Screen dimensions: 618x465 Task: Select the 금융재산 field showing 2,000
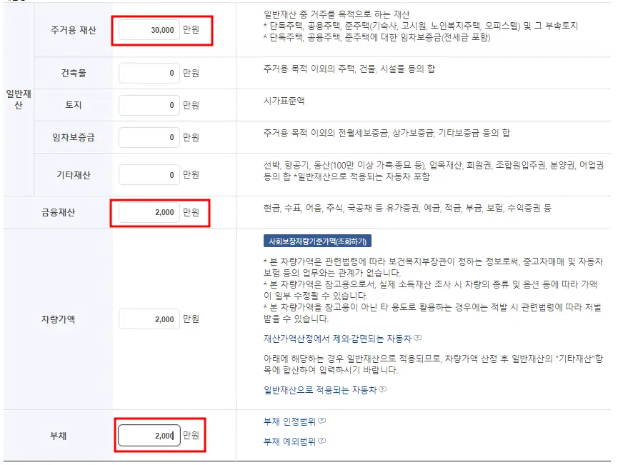(x=149, y=212)
